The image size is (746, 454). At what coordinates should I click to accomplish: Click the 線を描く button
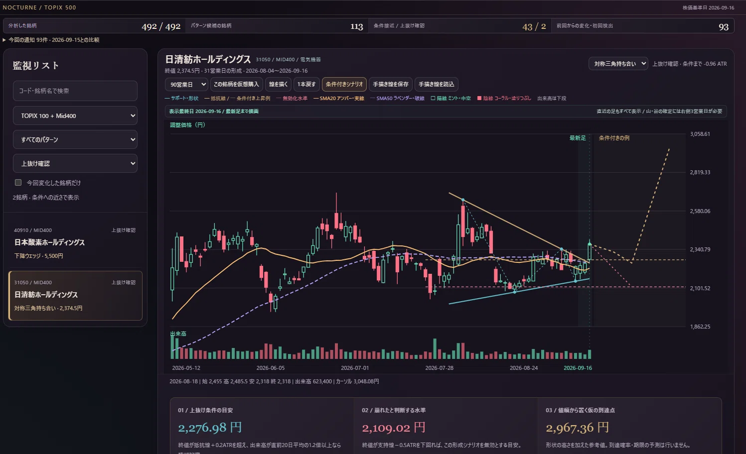click(x=278, y=85)
